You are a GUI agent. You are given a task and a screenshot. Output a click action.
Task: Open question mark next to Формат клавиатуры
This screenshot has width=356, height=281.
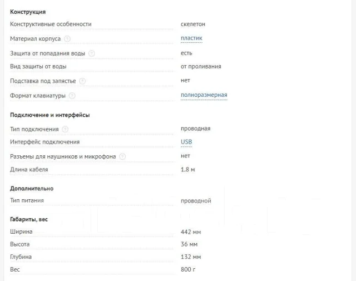72,96
